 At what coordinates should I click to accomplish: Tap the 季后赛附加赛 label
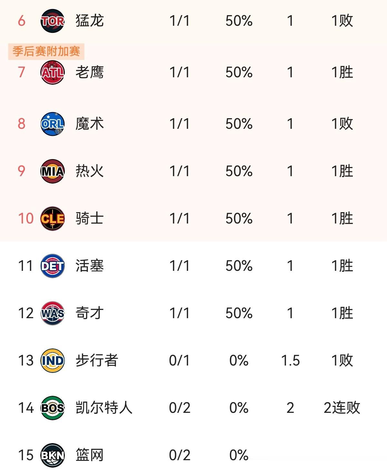tap(46, 52)
